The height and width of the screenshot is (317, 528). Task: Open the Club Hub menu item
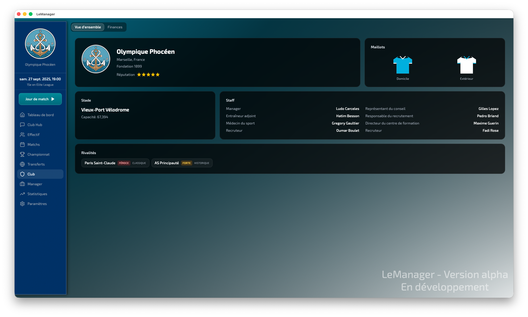tap(40, 125)
